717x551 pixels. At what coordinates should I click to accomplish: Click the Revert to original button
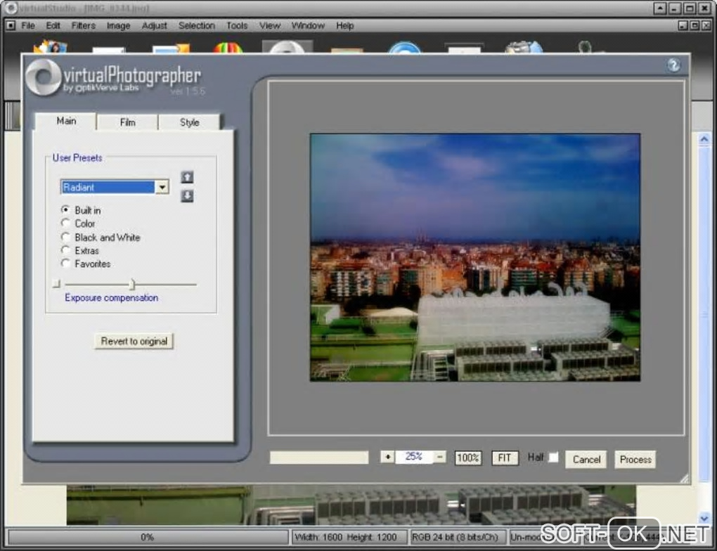coord(134,341)
